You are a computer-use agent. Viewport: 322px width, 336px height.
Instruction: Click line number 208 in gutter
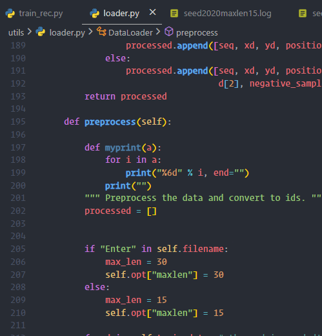tap(18, 287)
